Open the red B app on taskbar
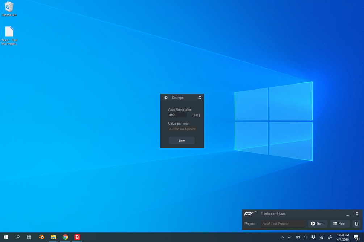This screenshot has width=364, height=242. click(77, 237)
